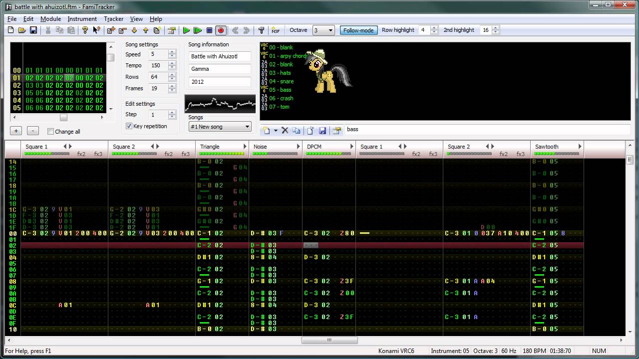Screen dimensions: 639x359
Task: Click the Copy toolbar icon
Action: click(60, 30)
